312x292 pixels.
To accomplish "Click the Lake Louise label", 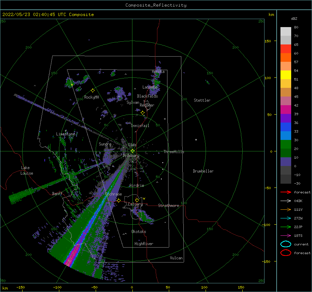I will tap(27, 170).
